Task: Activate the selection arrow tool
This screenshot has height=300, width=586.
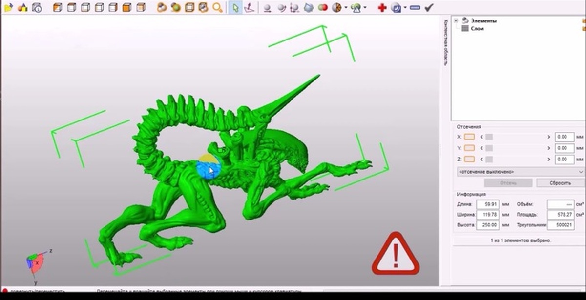Action: point(235,7)
